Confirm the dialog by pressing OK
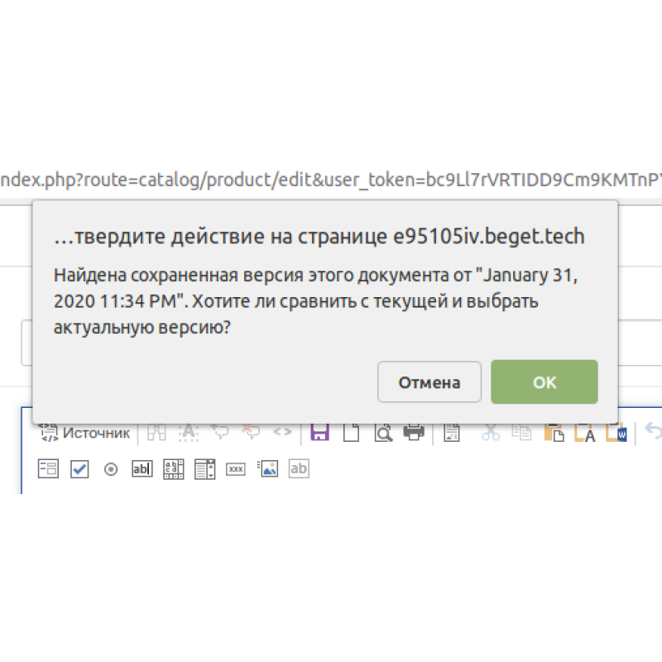The width and height of the screenshot is (662, 662). tap(544, 381)
